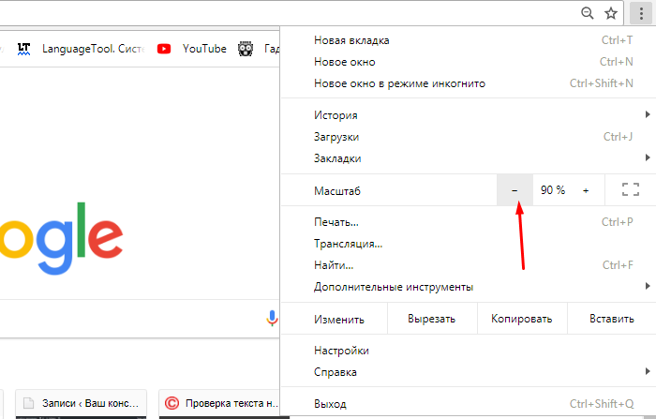Open Новое окно в режиме инкогнито

[x=469, y=83]
